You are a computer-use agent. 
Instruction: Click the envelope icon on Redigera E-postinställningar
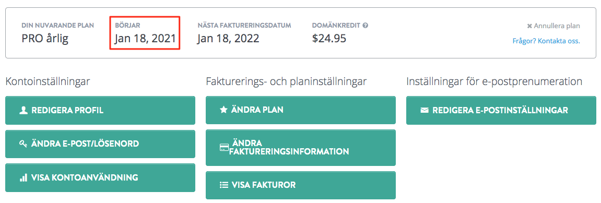pyautogui.click(x=425, y=110)
